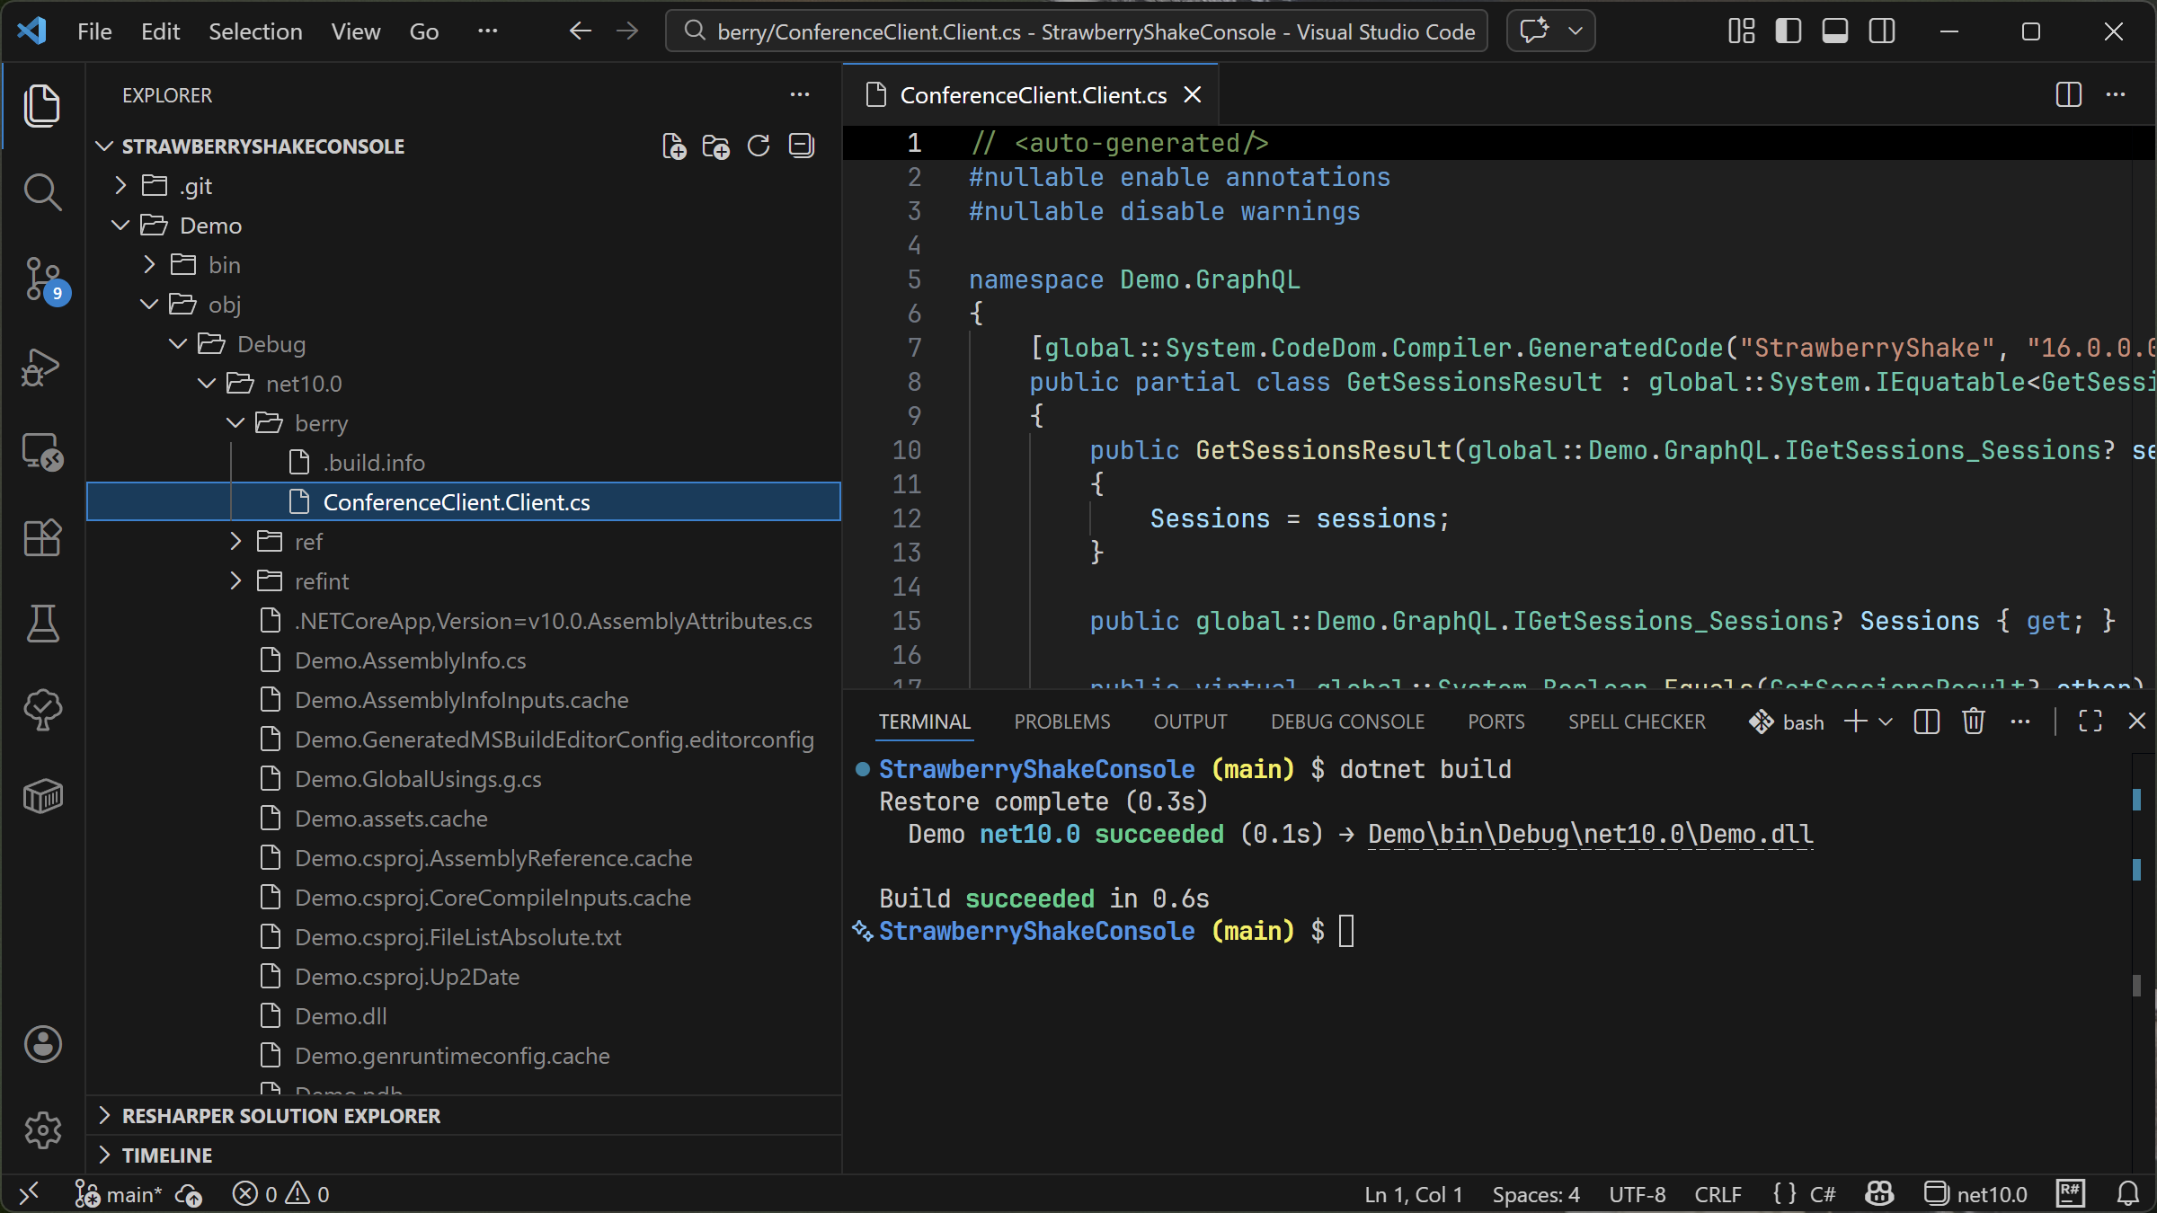The height and width of the screenshot is (1213, 2157).
Task: Click the CRLF line ending indicator
Action: 1718,1194
